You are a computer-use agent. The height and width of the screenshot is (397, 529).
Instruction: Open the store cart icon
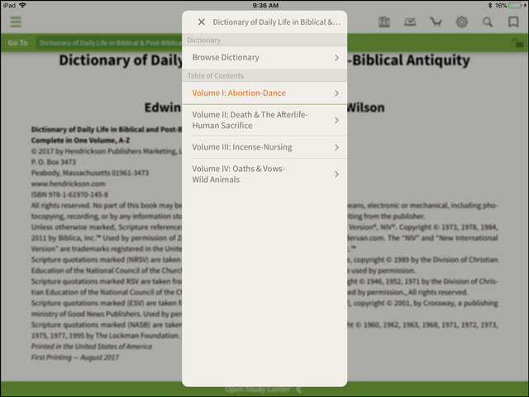436,22
